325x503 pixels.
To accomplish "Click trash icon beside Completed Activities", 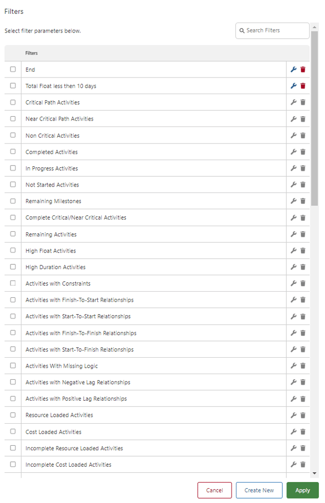I will [x=303, y=152].
